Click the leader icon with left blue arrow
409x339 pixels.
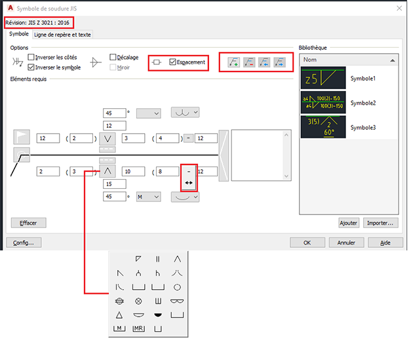point(264,62)
